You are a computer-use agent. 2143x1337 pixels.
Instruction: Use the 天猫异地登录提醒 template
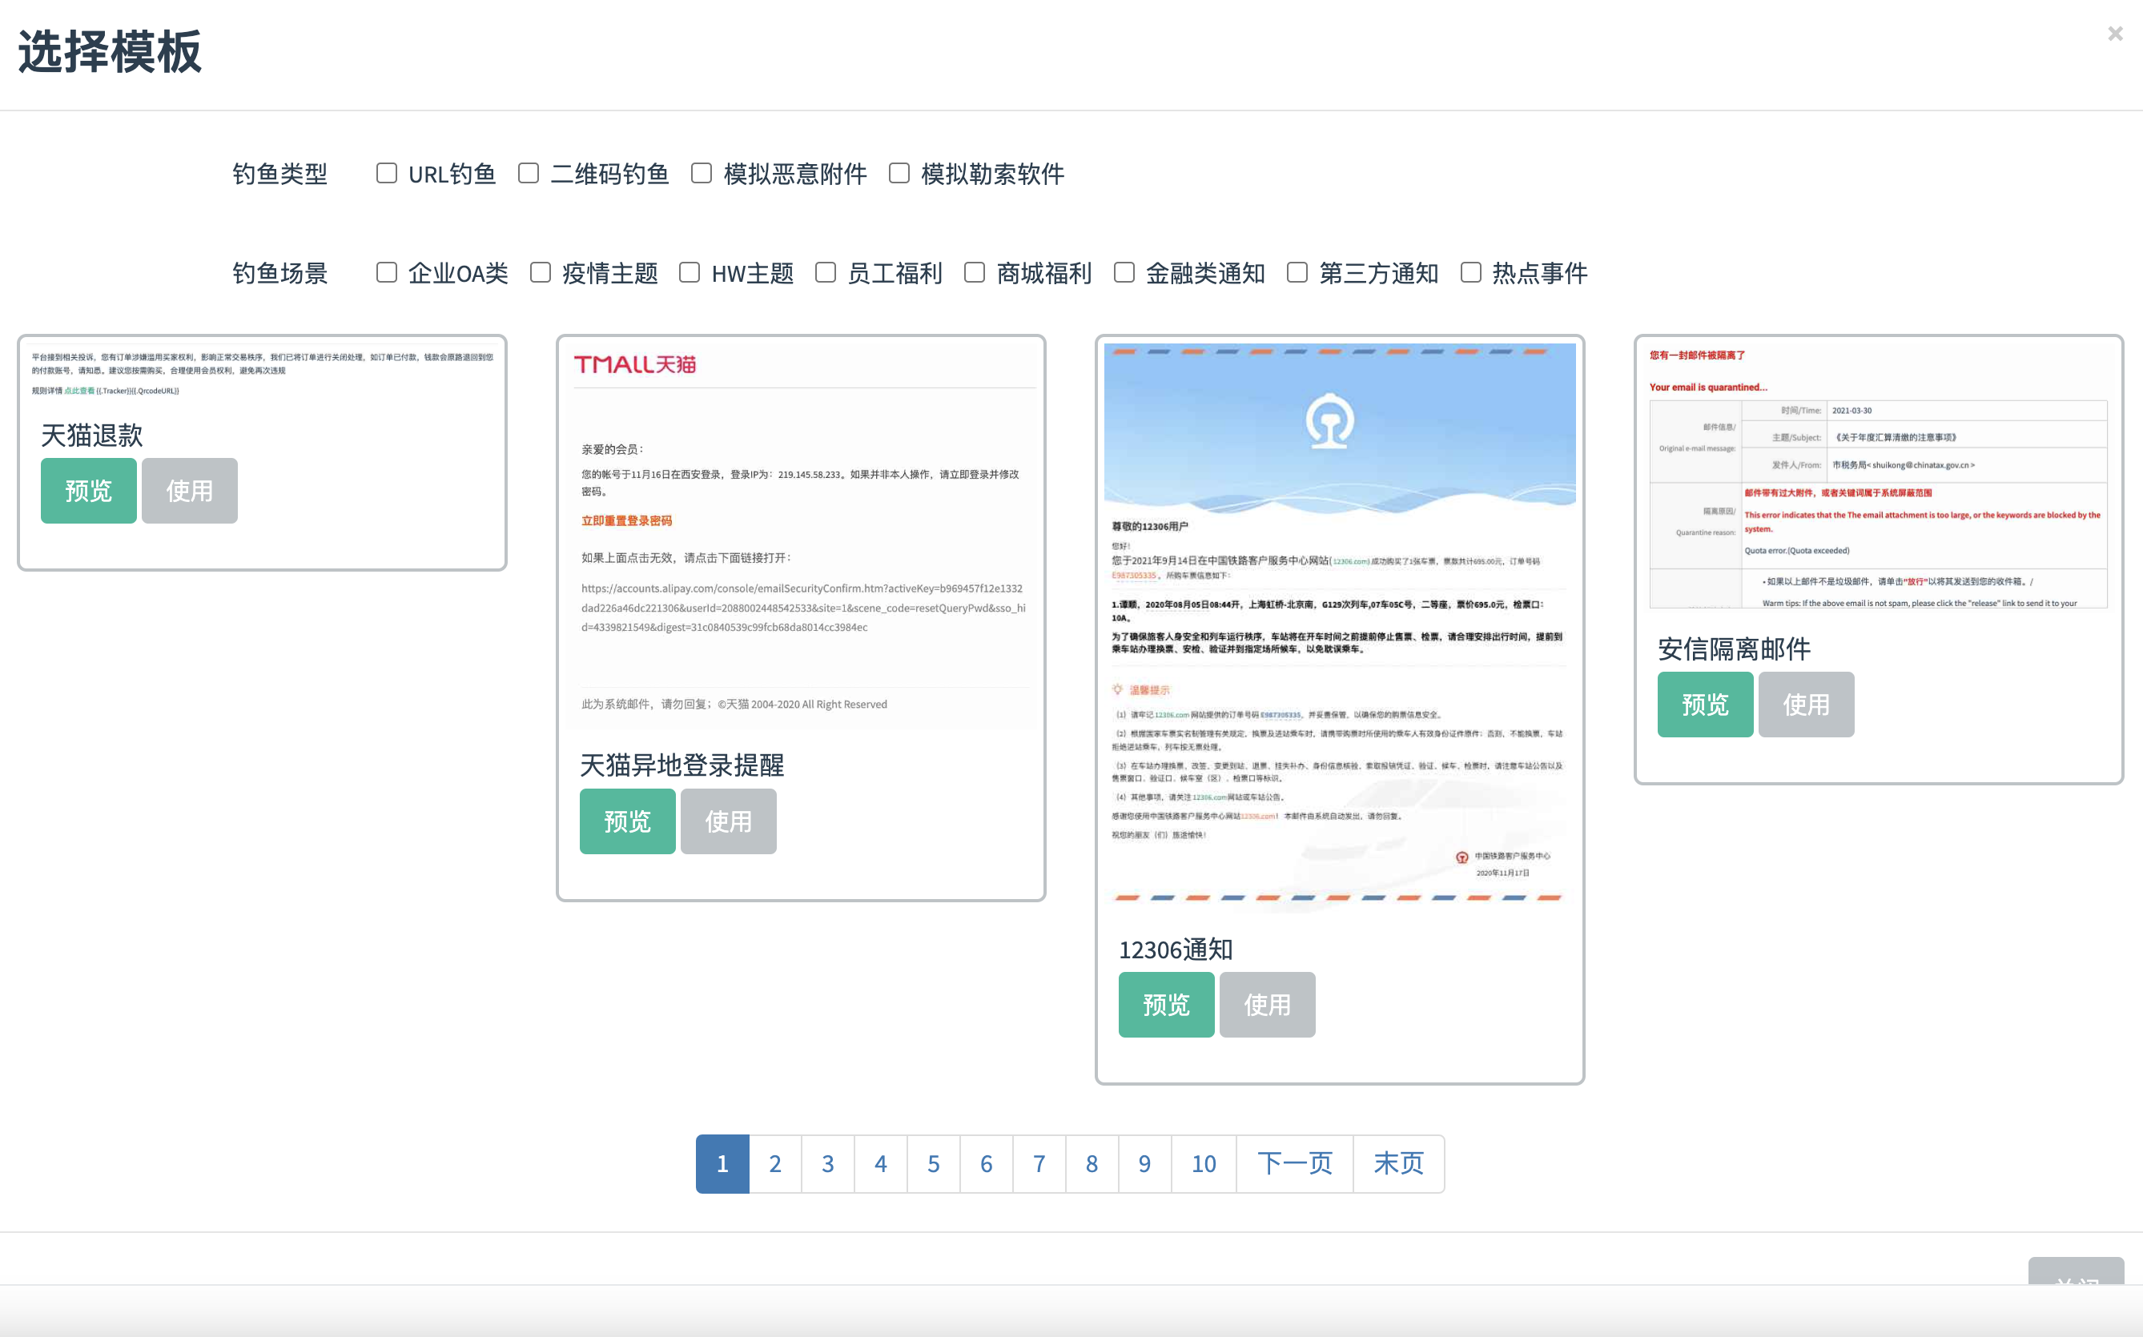point(728,821)
